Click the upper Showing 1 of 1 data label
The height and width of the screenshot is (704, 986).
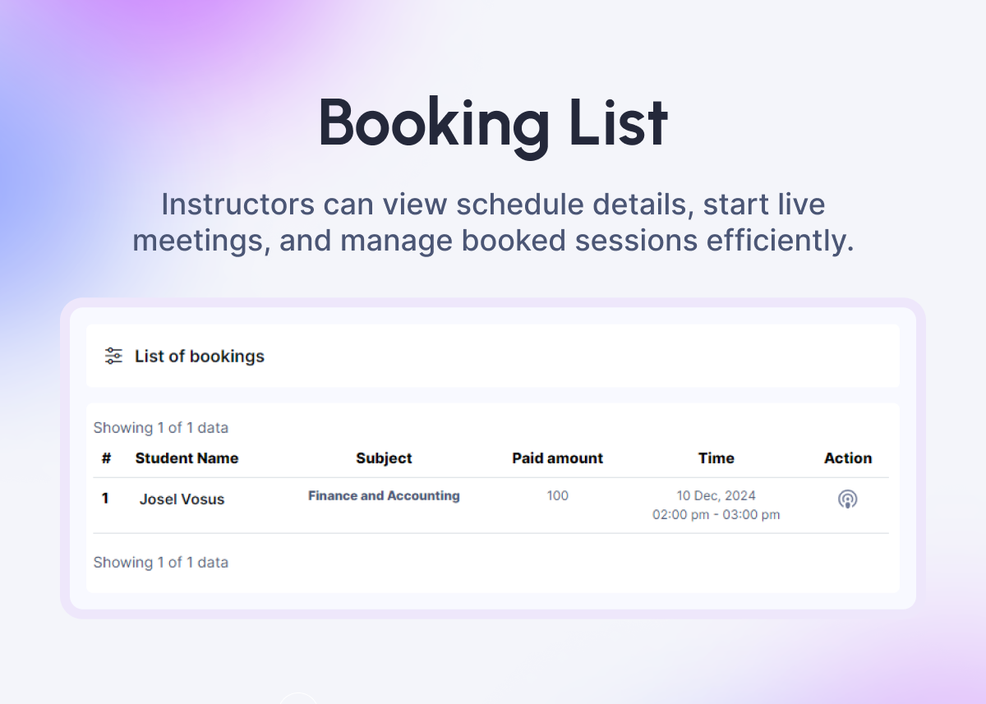click(161, 428)
